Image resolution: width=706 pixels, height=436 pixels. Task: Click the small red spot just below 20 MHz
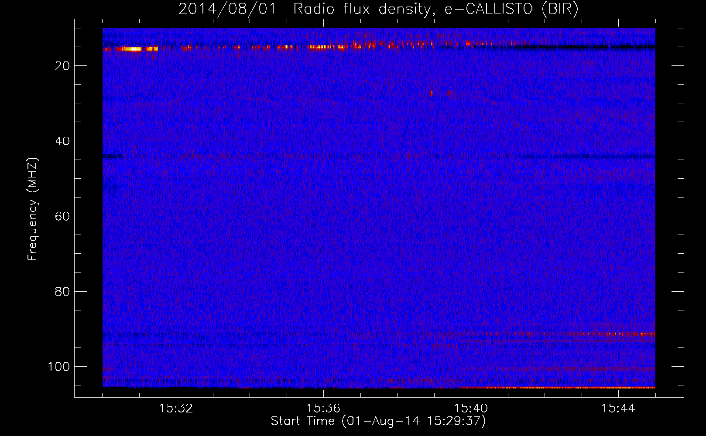tap(432, 93)
